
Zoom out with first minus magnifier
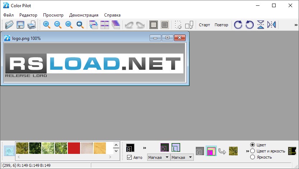58,25
